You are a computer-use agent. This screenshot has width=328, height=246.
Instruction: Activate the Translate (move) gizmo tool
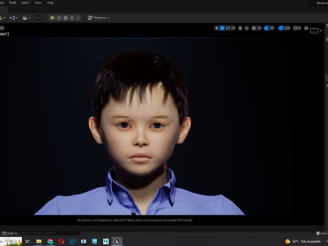click(x=222, y=28)
